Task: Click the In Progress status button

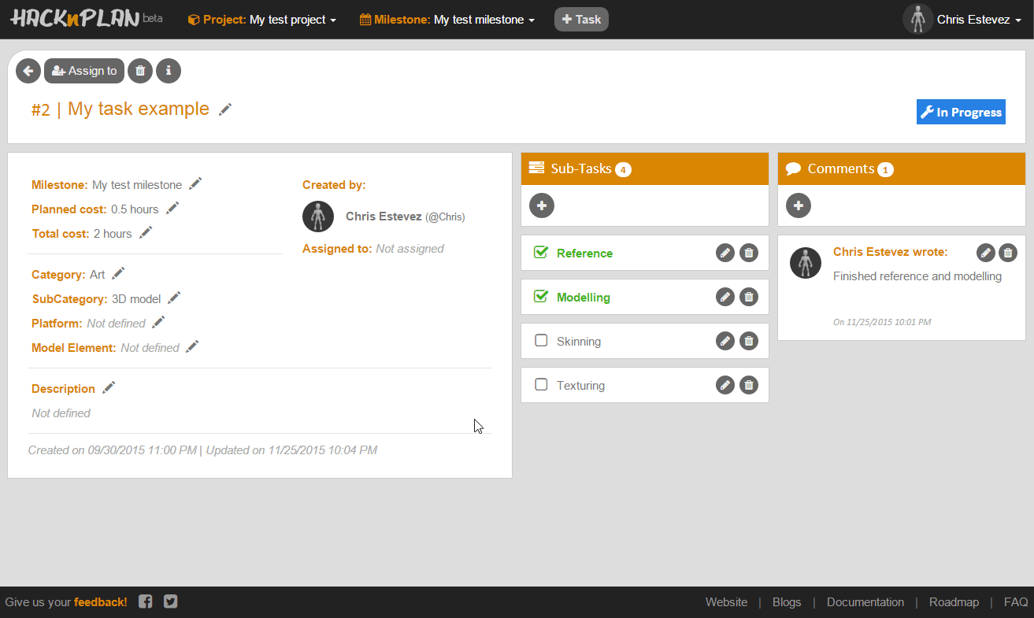Action: click(961, 112)
